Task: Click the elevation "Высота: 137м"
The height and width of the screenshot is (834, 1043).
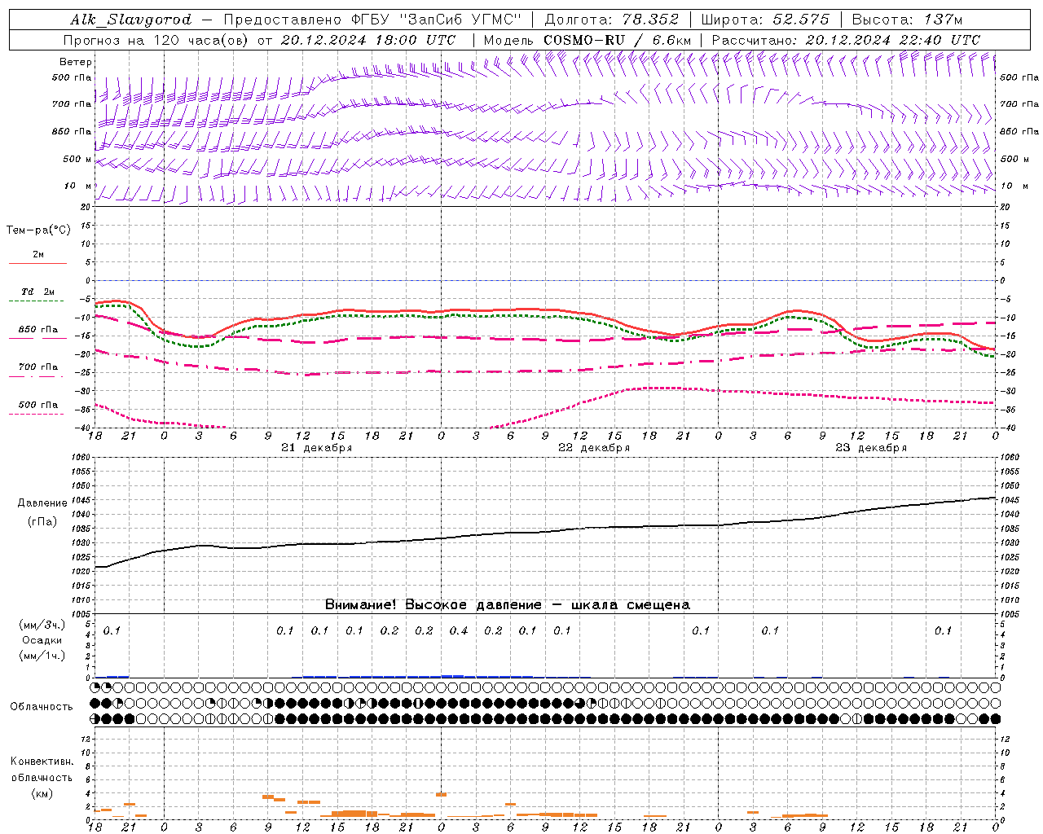Action: click(x=907, y=20)
